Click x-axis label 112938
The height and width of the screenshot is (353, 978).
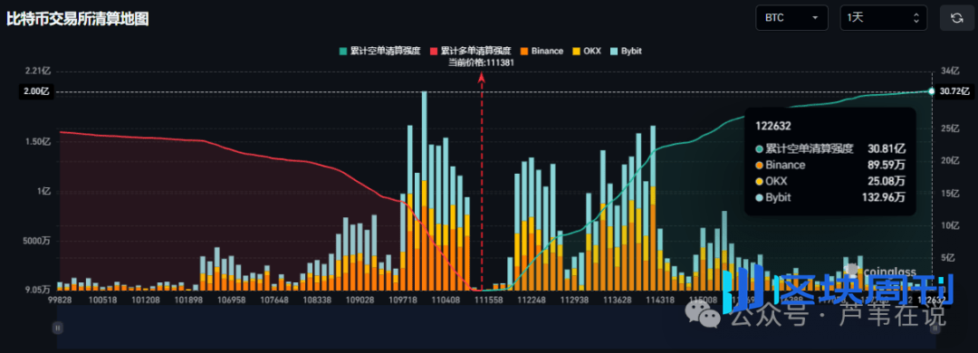pos(575,301)
